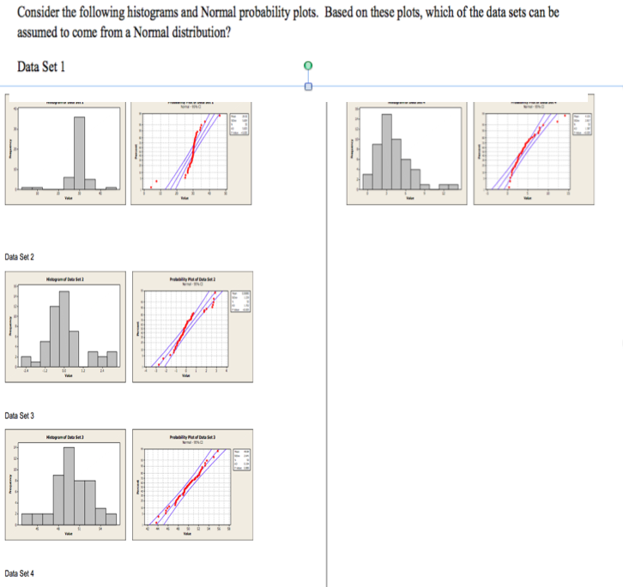Click the 'Data Set 4' label

pyautogui.click(x=20, y=573)
